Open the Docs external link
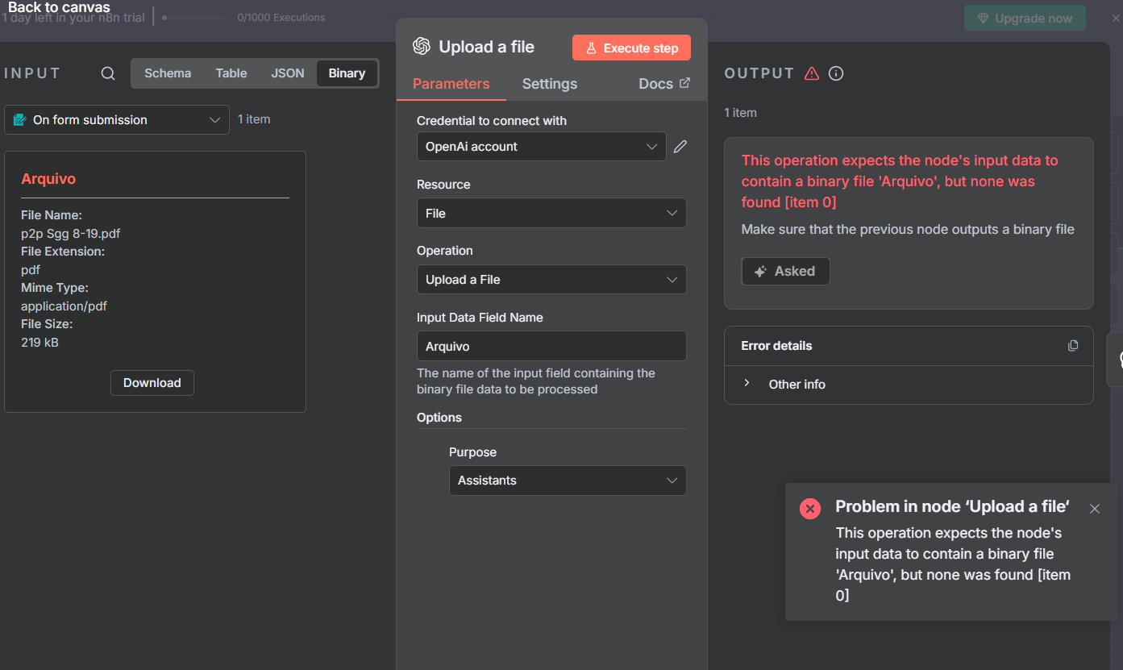The height and width of the screenshot is (670, 1123). [x=664, y=84]
